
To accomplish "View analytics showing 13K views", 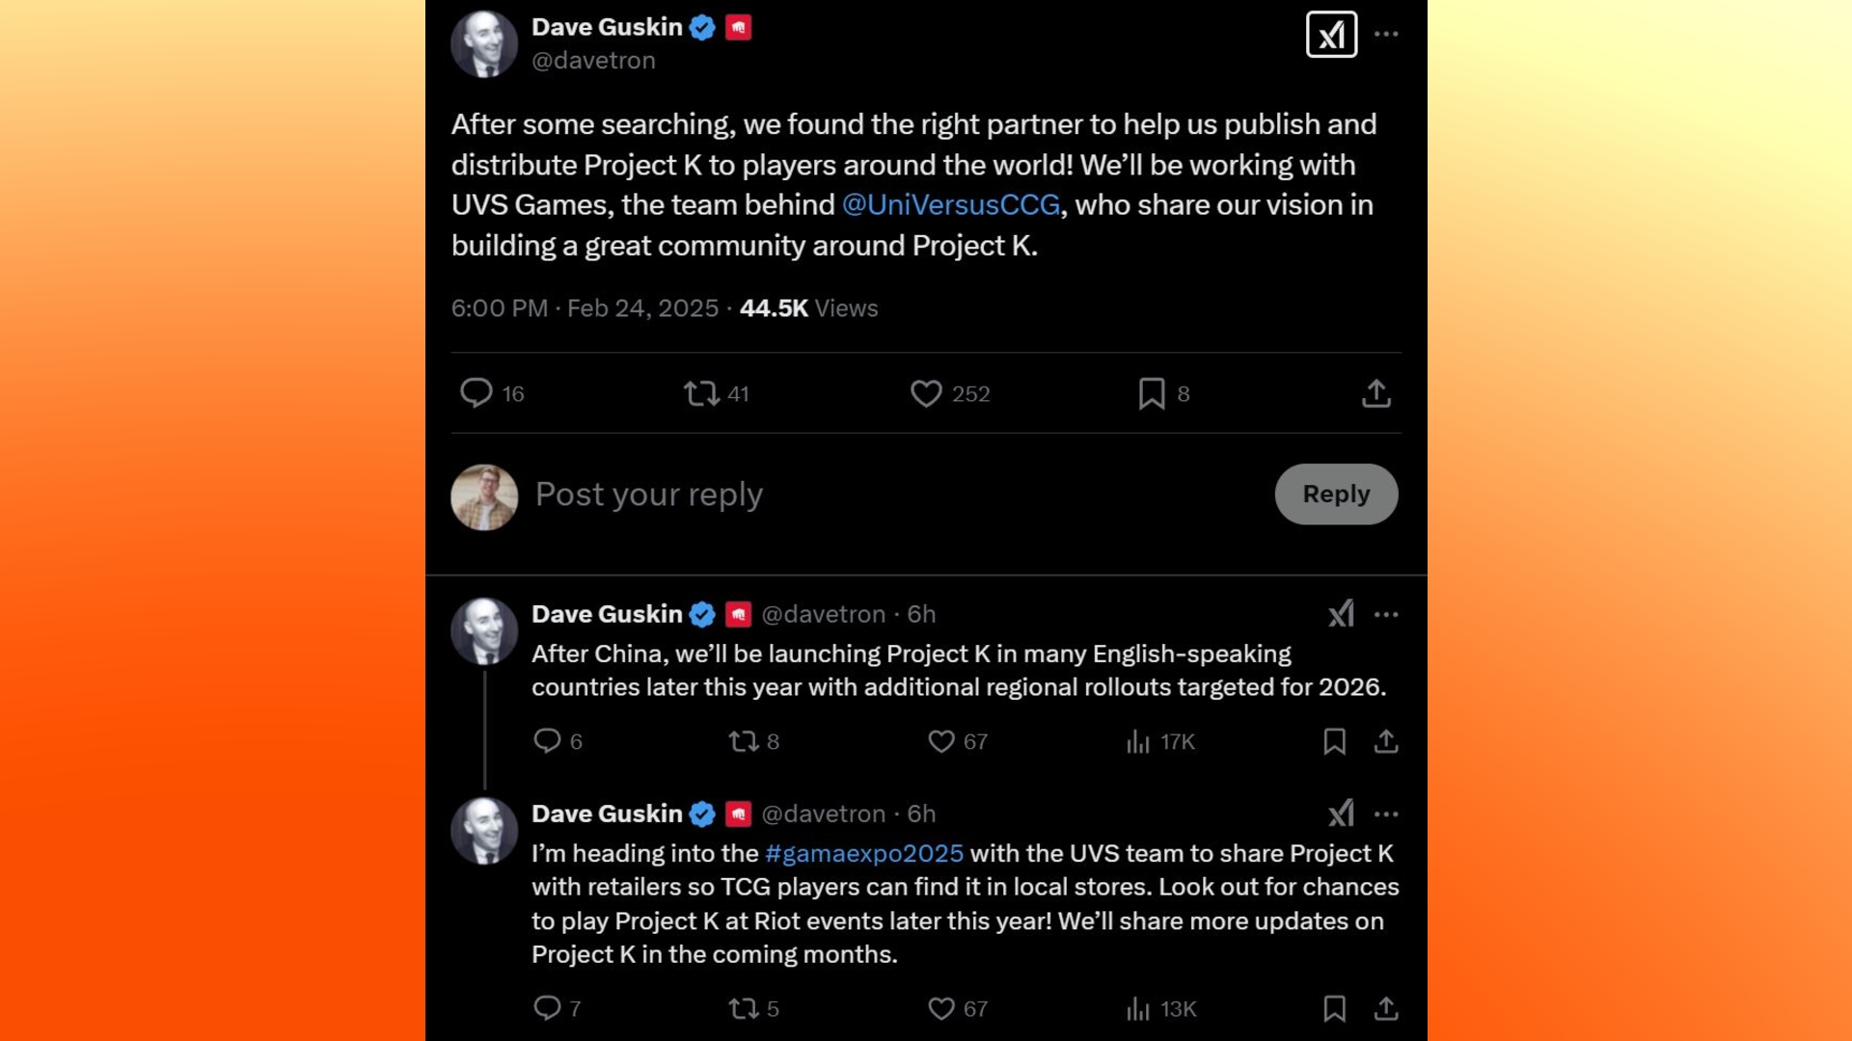I will coord(1160,1009).
